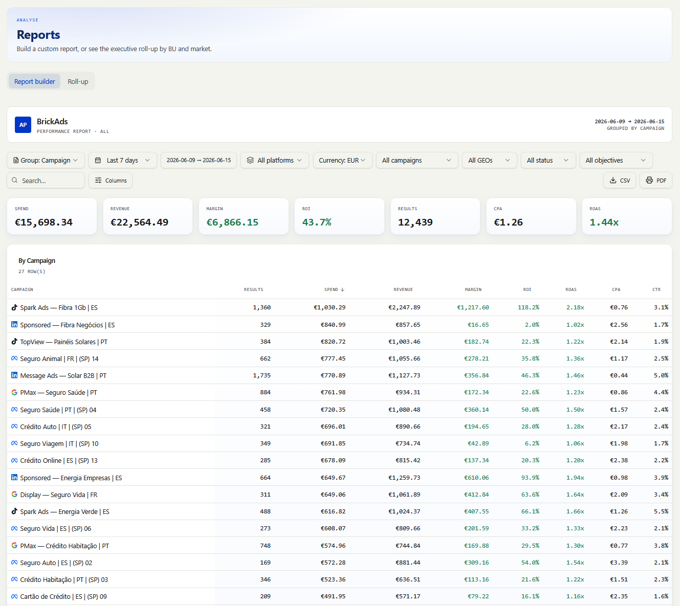
Task: Sort by the ROI column header
Action: tap(528, 289)
